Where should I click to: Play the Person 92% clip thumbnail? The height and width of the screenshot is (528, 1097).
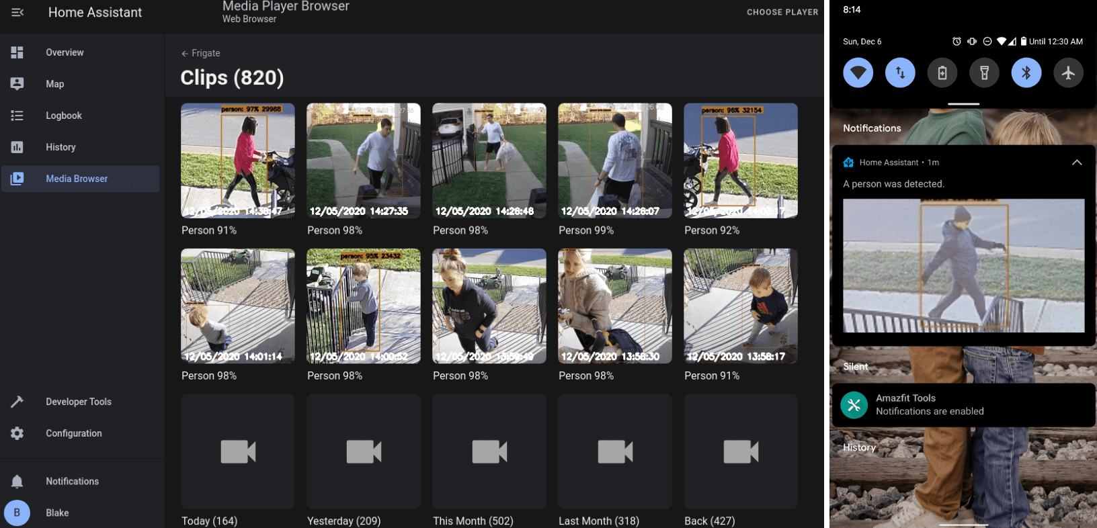pos(741,161)
